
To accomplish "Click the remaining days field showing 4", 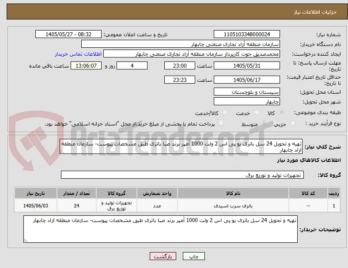I will click(132, 65).
